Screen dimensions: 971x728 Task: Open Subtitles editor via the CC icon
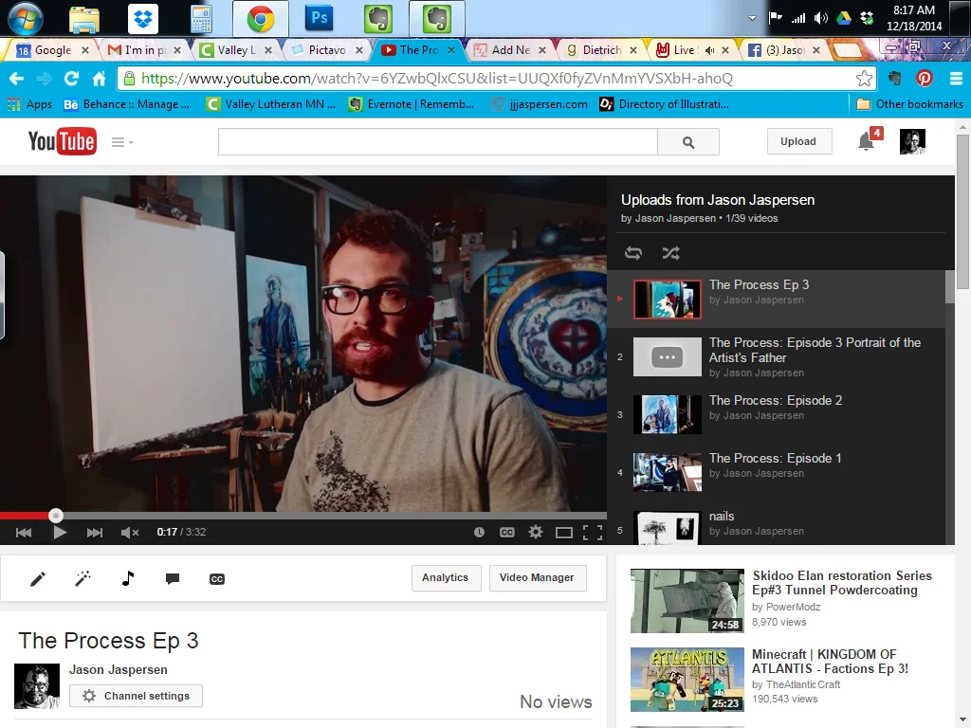click(216, 578)
